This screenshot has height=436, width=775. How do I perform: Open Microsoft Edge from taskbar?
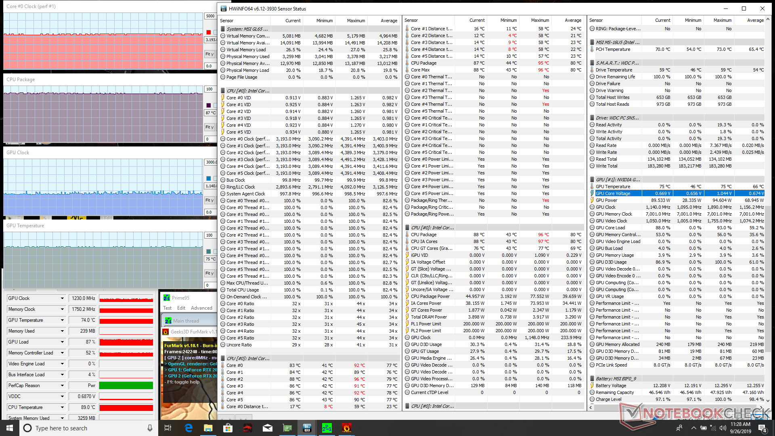[x=189, y=428]
